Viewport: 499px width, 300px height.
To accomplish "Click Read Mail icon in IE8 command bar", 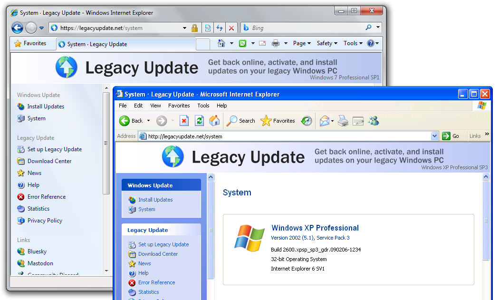I will 262,43.
